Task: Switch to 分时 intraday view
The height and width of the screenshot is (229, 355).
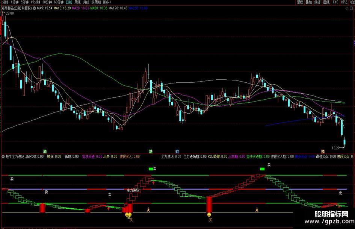Action: pos(5,2)
